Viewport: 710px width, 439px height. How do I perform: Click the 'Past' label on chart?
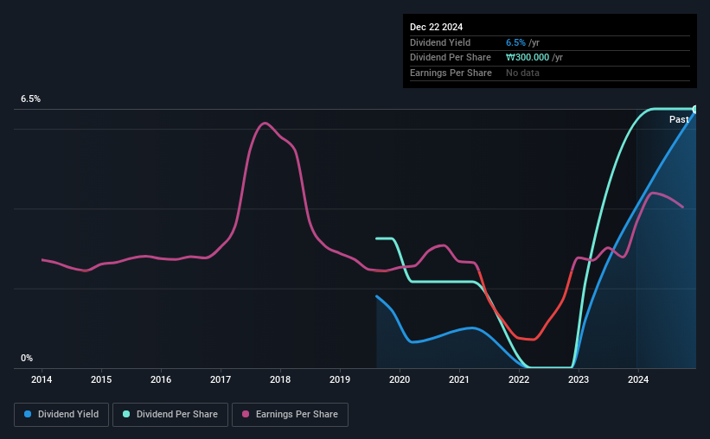[x=679, y=119]
